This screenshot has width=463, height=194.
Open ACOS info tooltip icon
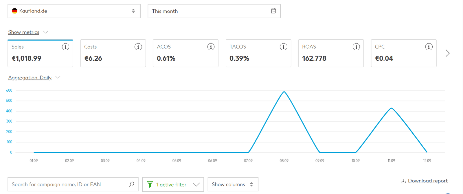click(x=211, y=47)
